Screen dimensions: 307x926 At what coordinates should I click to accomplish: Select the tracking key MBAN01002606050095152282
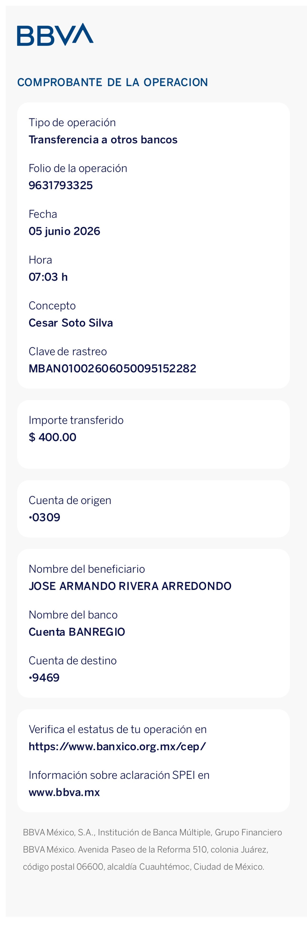112,368
